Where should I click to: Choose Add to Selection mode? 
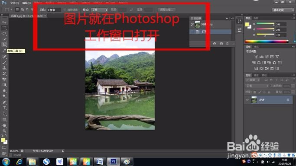click(22, 10)
